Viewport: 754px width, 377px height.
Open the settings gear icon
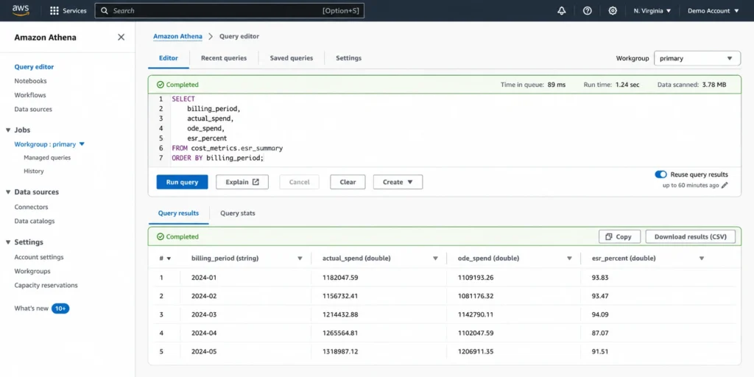pos(613,10)
